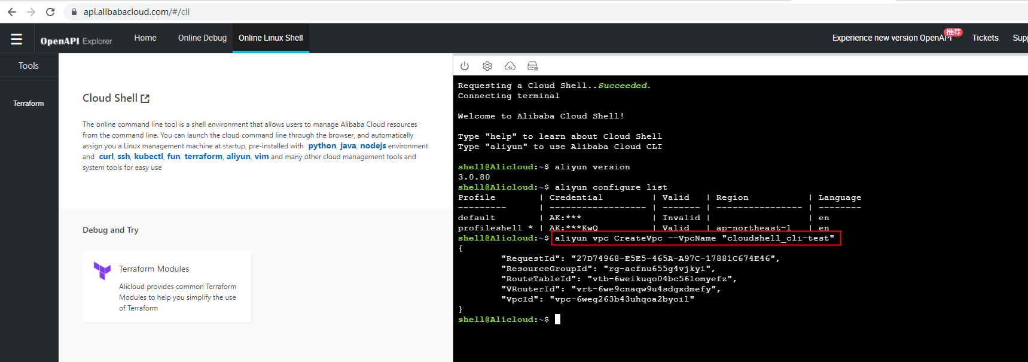The width and height of the screenshot is (1028, 362).
Task: Click the VpcId value in output
Action: [622, 299]
